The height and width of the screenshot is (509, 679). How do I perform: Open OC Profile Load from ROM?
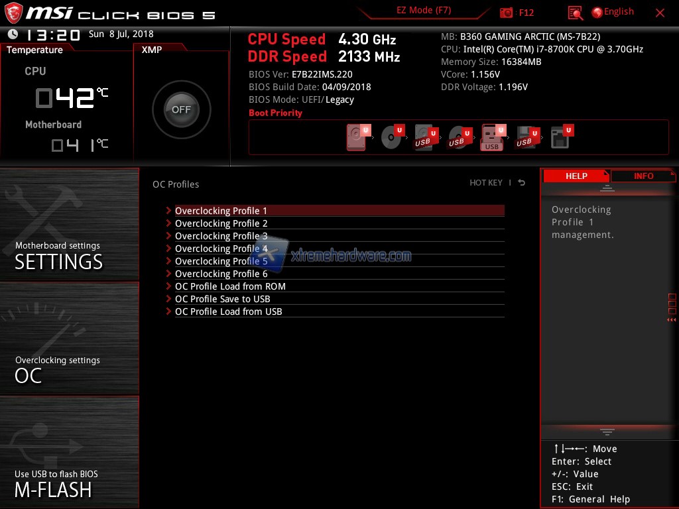pyautogui.click(x=230, y=286)
